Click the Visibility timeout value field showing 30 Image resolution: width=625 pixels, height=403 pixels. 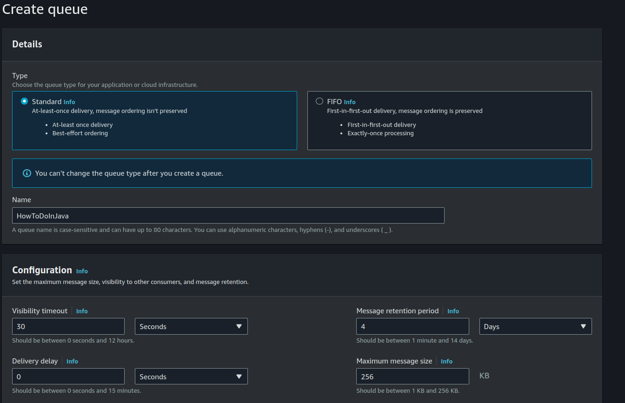tap(68, 326)
